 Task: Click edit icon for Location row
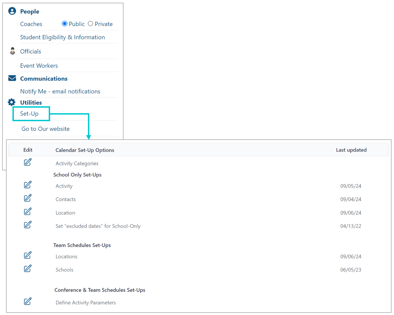(28, 211)
